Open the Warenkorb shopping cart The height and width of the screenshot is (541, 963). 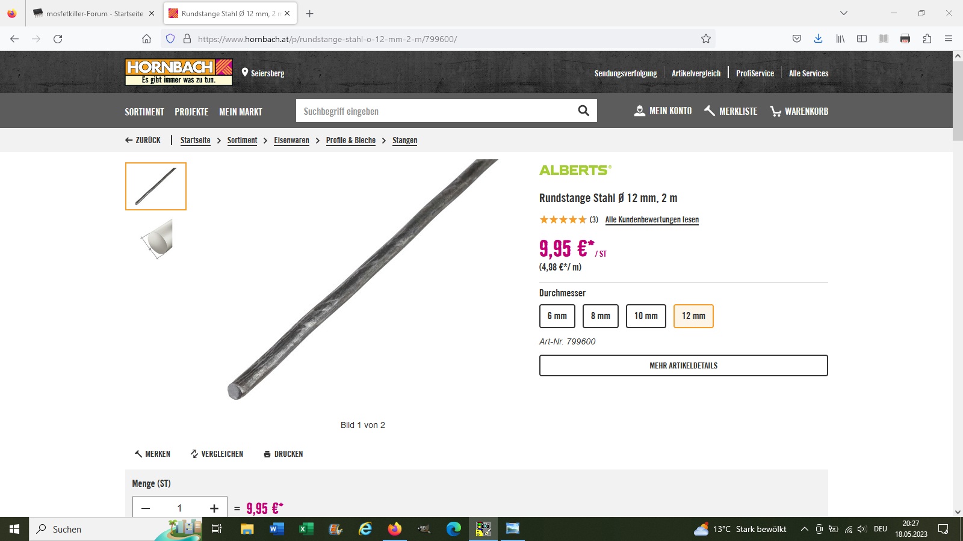(x=799, y=111)
